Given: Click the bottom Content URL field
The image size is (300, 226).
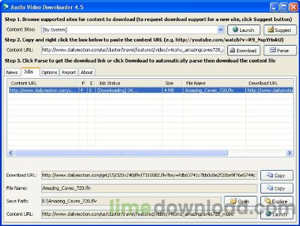Looking at the screenshot, I should click(149, 214).
